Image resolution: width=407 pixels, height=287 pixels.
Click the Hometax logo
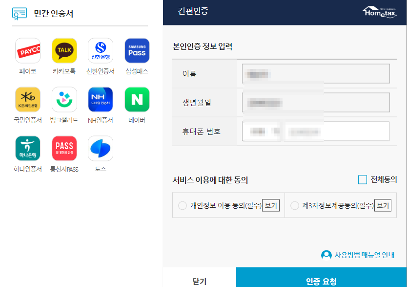coord(380,12)
